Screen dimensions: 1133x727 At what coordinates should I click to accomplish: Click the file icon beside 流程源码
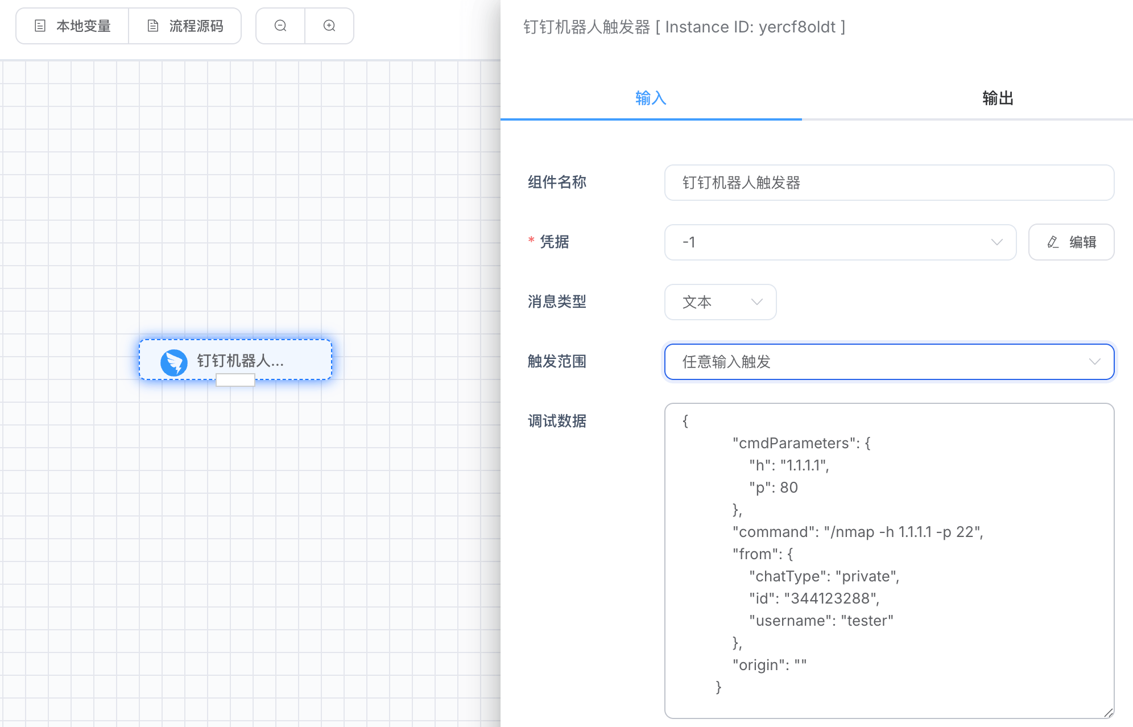click(x=153, y=26)
